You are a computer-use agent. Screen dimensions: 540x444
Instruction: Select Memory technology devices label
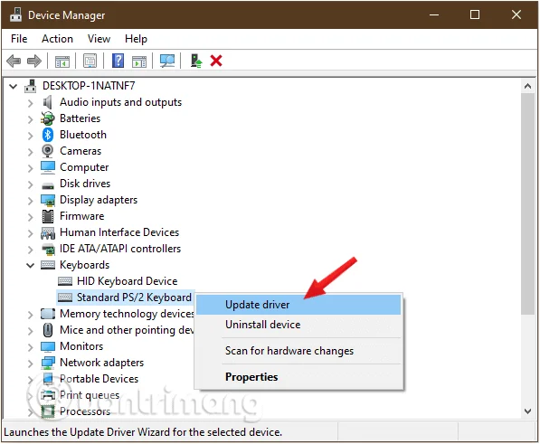click(x=127, y=314)
